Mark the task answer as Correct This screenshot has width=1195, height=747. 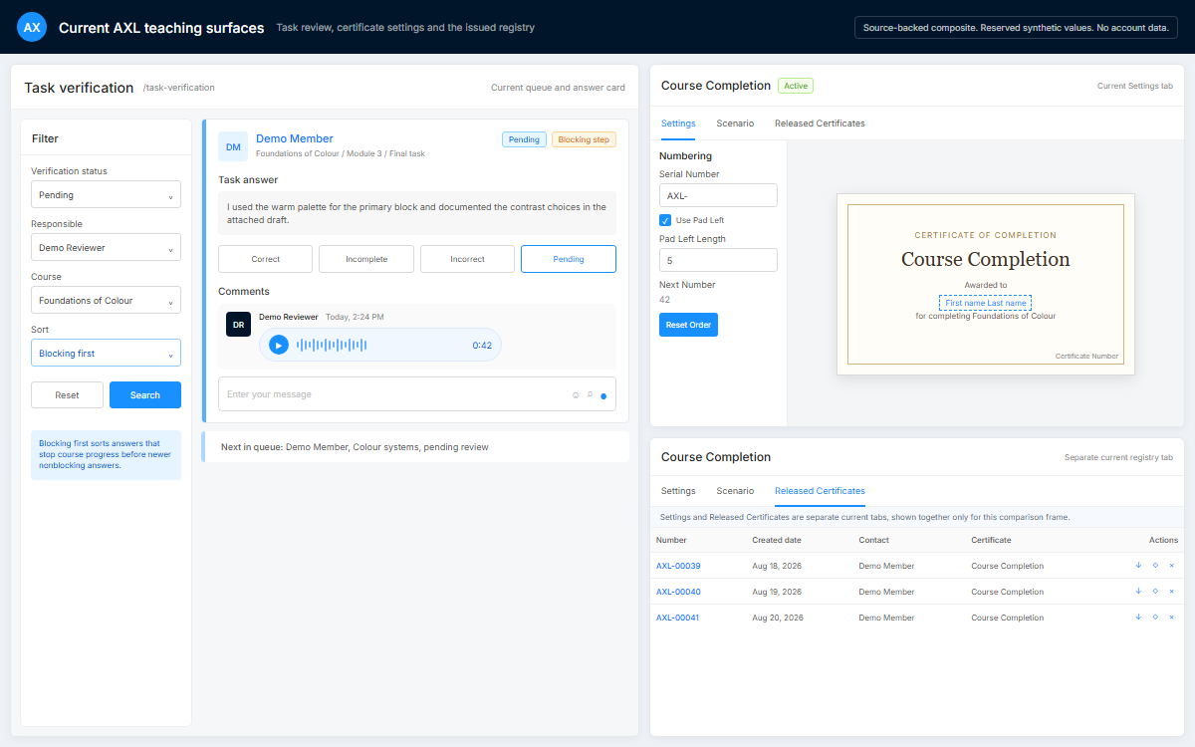point(266,259)
